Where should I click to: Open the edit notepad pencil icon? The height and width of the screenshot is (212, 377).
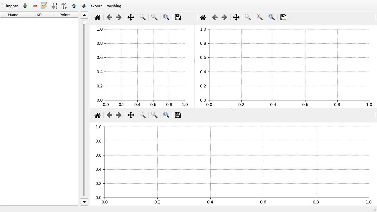[x=44, y=6]
